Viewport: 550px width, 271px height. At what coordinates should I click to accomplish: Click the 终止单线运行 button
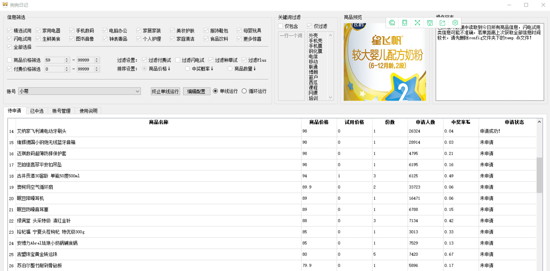coord(165,91)
